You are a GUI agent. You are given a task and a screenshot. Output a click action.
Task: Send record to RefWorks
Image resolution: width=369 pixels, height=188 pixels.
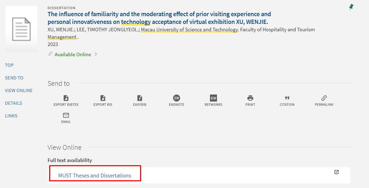(x=213, y=98)
